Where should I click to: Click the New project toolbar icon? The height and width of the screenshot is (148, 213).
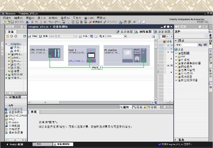pos(4,22)
